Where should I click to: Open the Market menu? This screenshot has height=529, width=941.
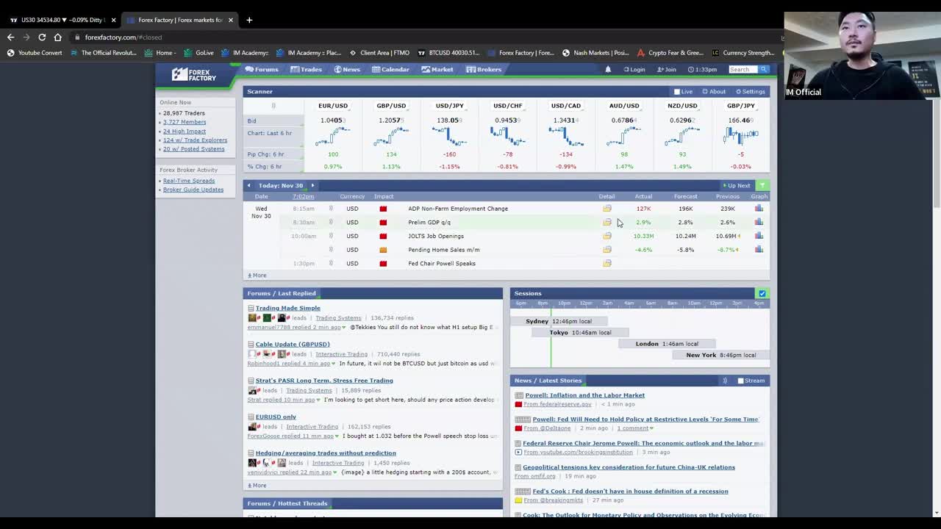click(x=437, y=69)
